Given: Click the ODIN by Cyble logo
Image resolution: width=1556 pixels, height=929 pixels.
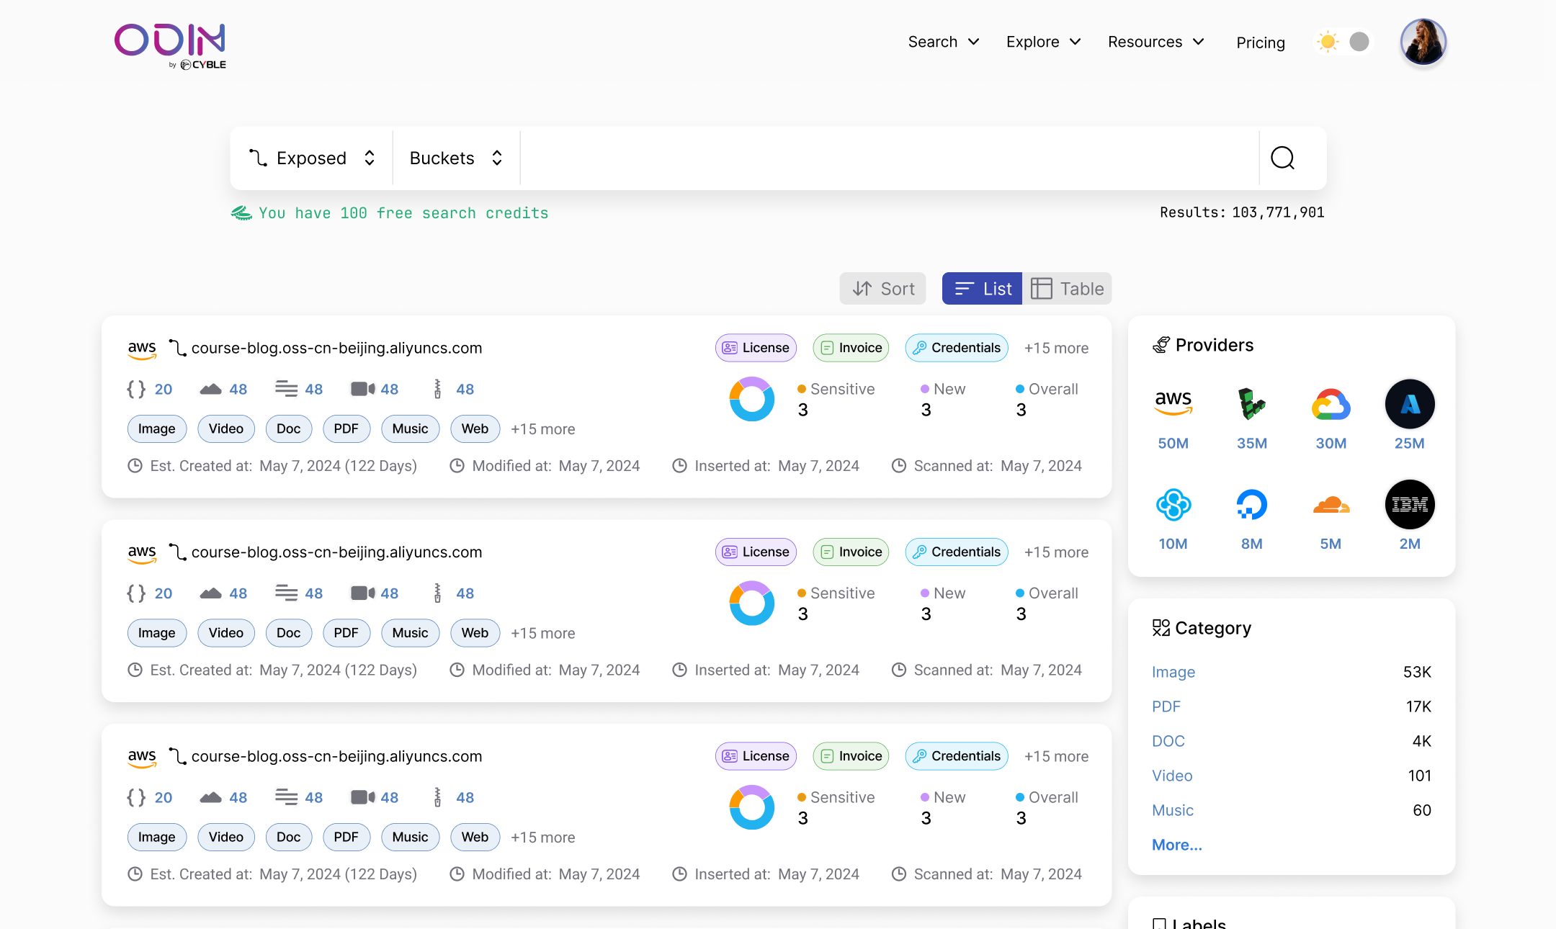Looking at the screenshot, I should pos(170,46).
